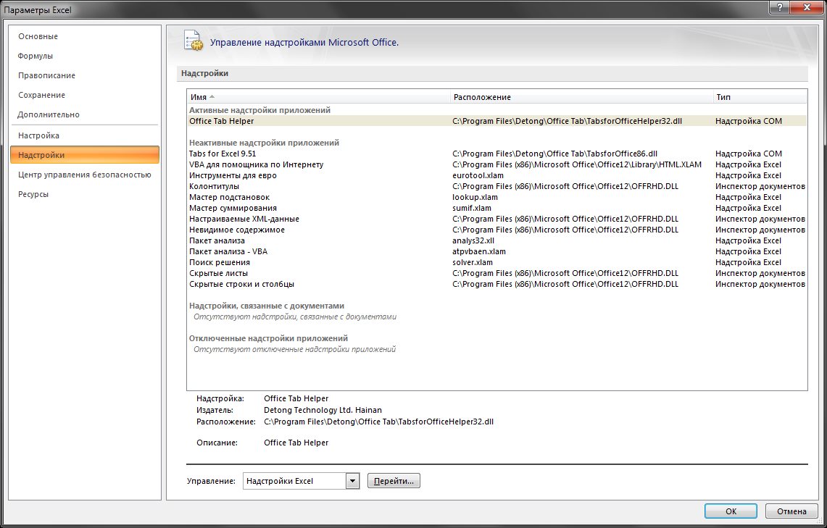Click the help question mark button

(779, 7)
